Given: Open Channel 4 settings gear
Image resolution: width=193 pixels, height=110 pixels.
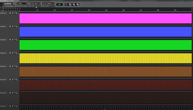Looking at the screenshot, I should tap(10, 66).
